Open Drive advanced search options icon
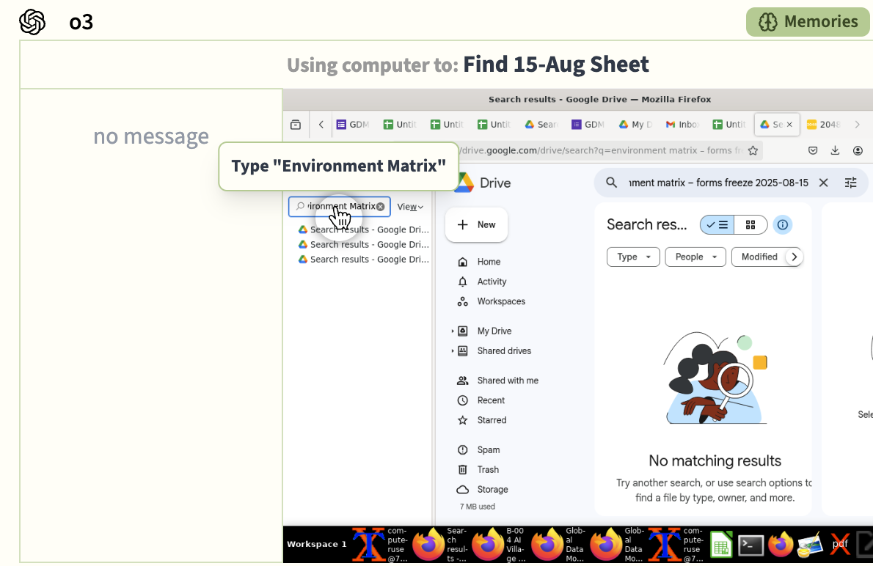Image resolution: width=873 pixels, height=566 pixels. (x=850, y=183)
